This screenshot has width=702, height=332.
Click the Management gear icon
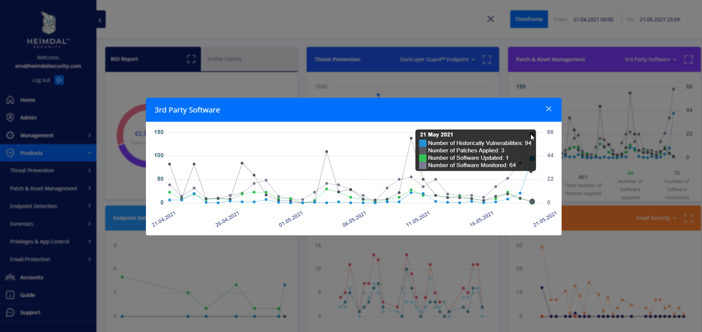coord(10,135)
